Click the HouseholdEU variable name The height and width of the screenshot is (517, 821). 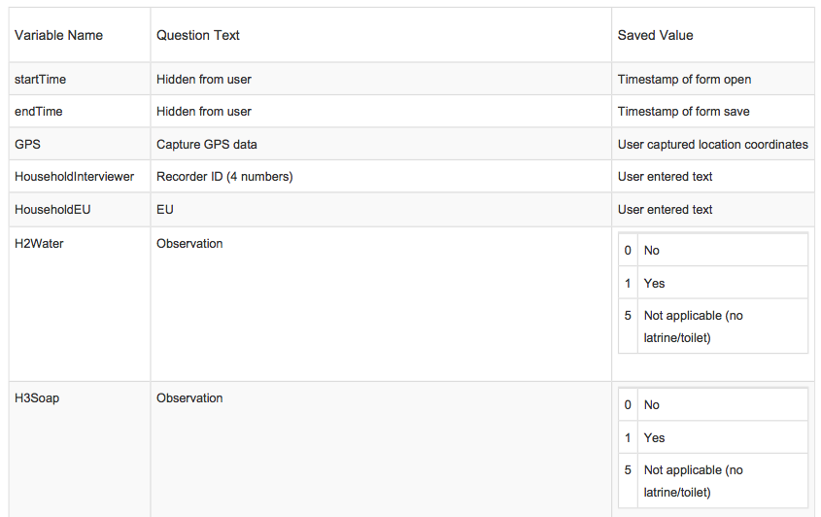(52, 210)
